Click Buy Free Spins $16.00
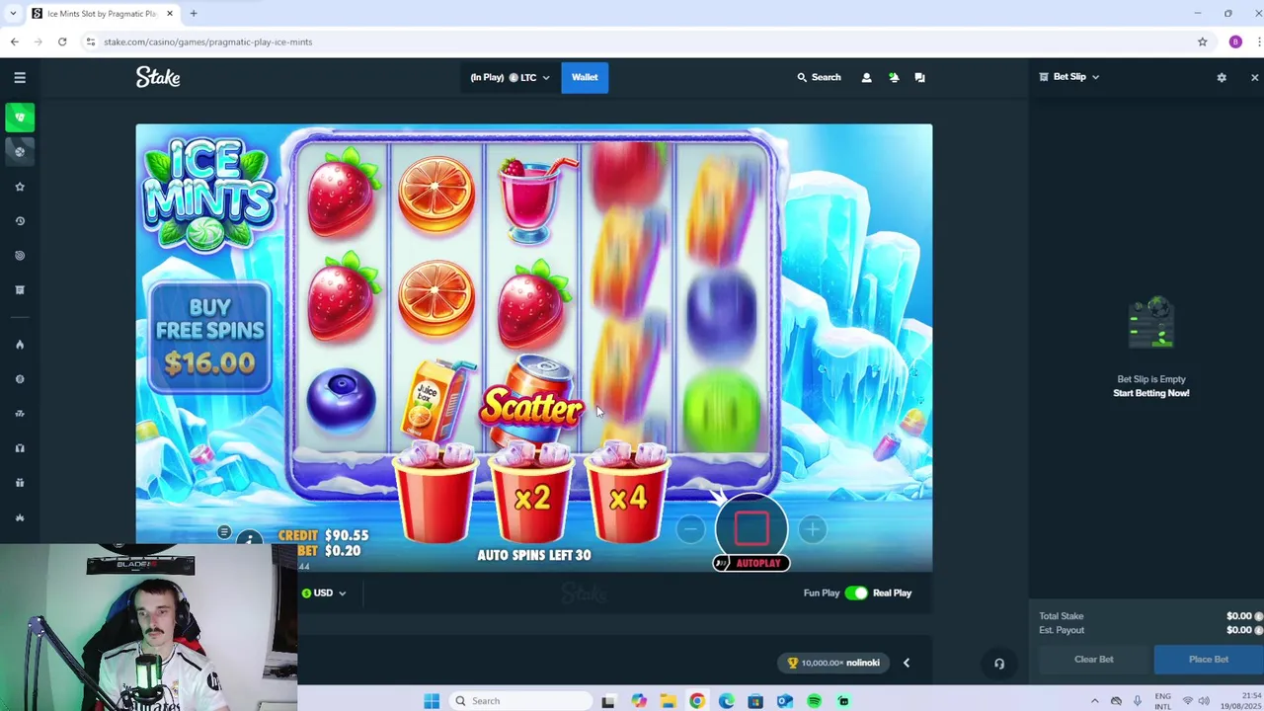This screenshot has width=1264, height=711. [x=209, y=338]
